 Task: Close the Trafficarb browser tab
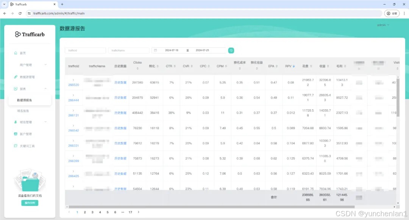pyautogui.click(x=55, y=4)
